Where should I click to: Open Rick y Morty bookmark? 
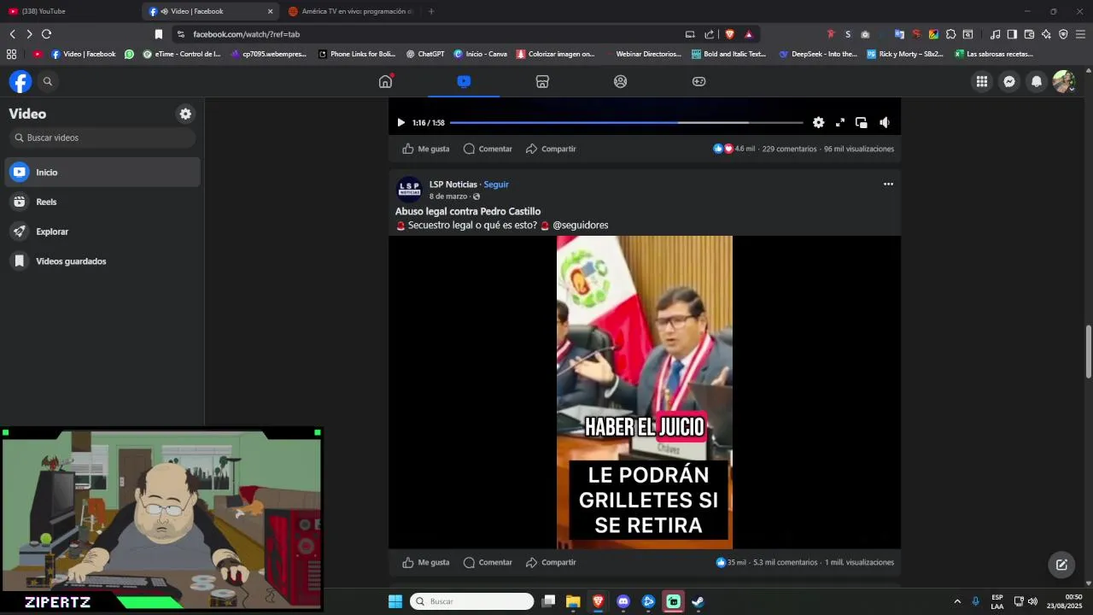coord(905,54)
